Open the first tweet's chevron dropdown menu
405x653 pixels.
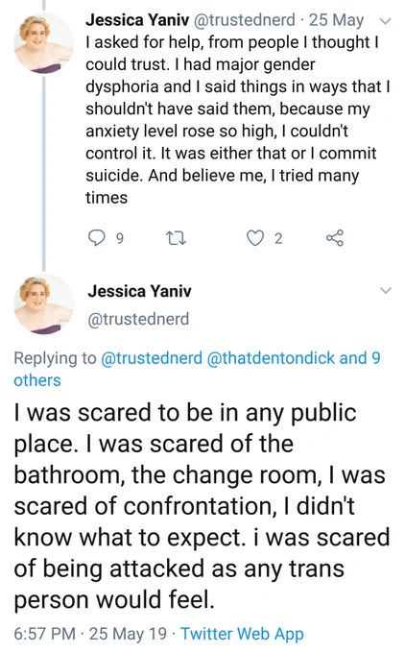(386, 21)
